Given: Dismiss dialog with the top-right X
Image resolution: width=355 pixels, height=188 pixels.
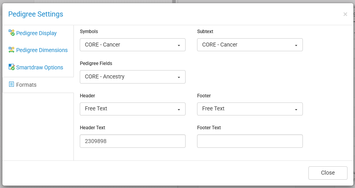Looking at the screenshot, I should (345, 14).
